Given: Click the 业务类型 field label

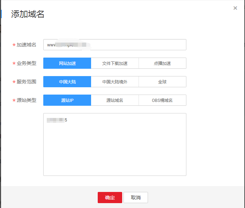Looking at the screenshot, I should (26, 63).
